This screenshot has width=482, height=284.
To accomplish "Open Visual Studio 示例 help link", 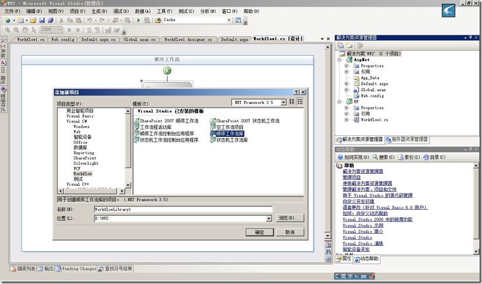I will pyautogui.click(x=363, y=225).
